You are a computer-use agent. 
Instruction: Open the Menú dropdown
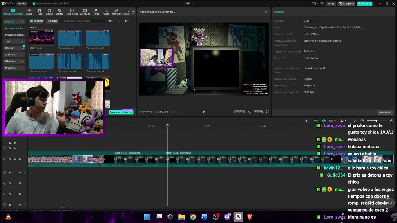click(x=22, y=4)
